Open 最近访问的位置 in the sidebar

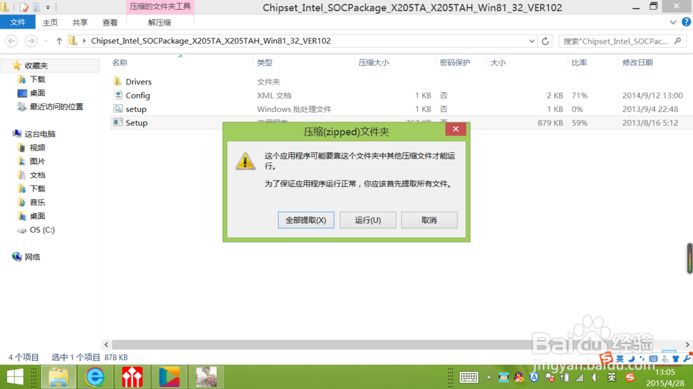[x=56, y=107]
